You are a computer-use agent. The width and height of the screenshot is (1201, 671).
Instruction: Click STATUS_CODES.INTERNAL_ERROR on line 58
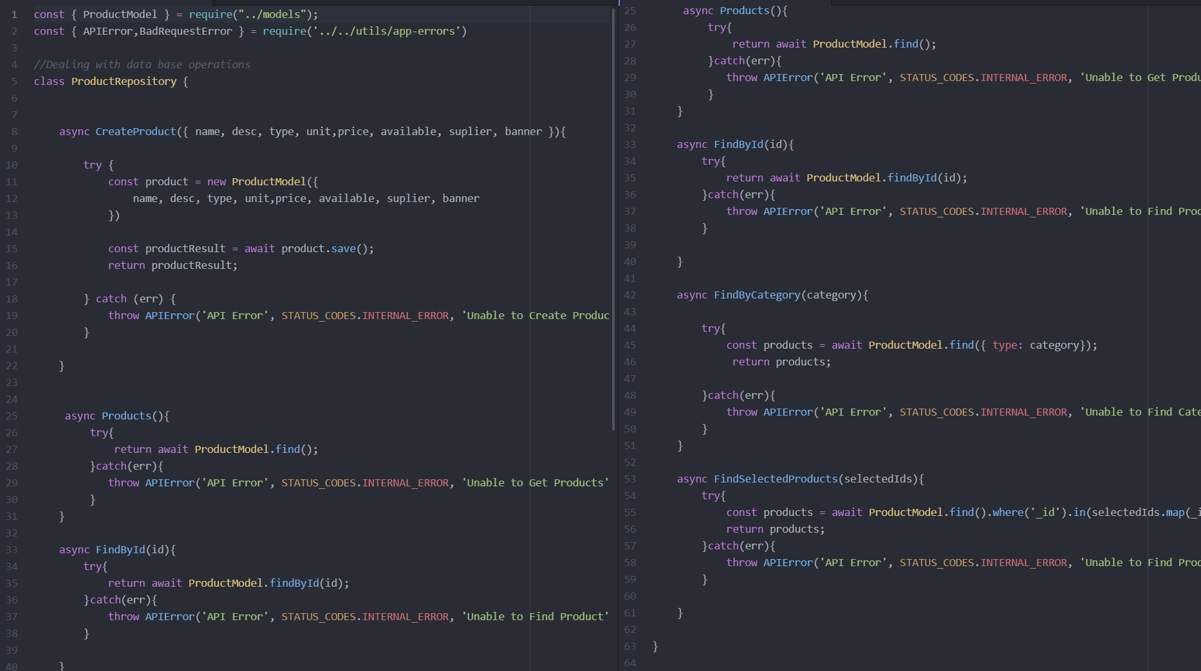(x=983, y=562)
